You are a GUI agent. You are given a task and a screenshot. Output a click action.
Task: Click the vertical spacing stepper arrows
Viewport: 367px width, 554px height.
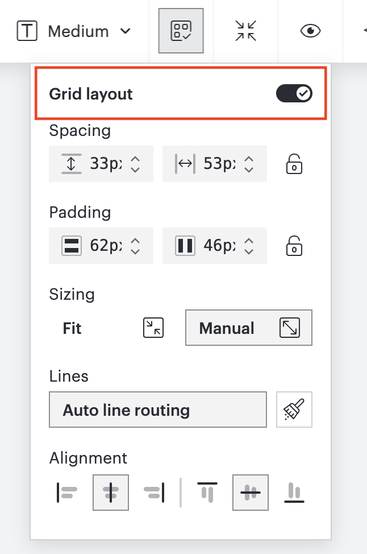point(136,164)
